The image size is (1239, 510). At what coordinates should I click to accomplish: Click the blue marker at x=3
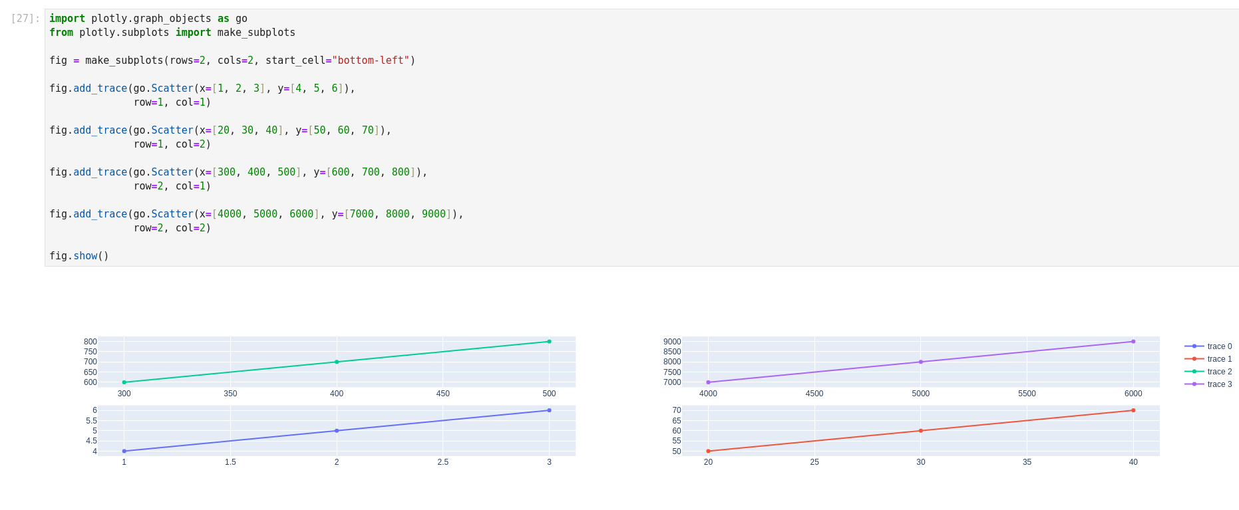click(549, 410)
